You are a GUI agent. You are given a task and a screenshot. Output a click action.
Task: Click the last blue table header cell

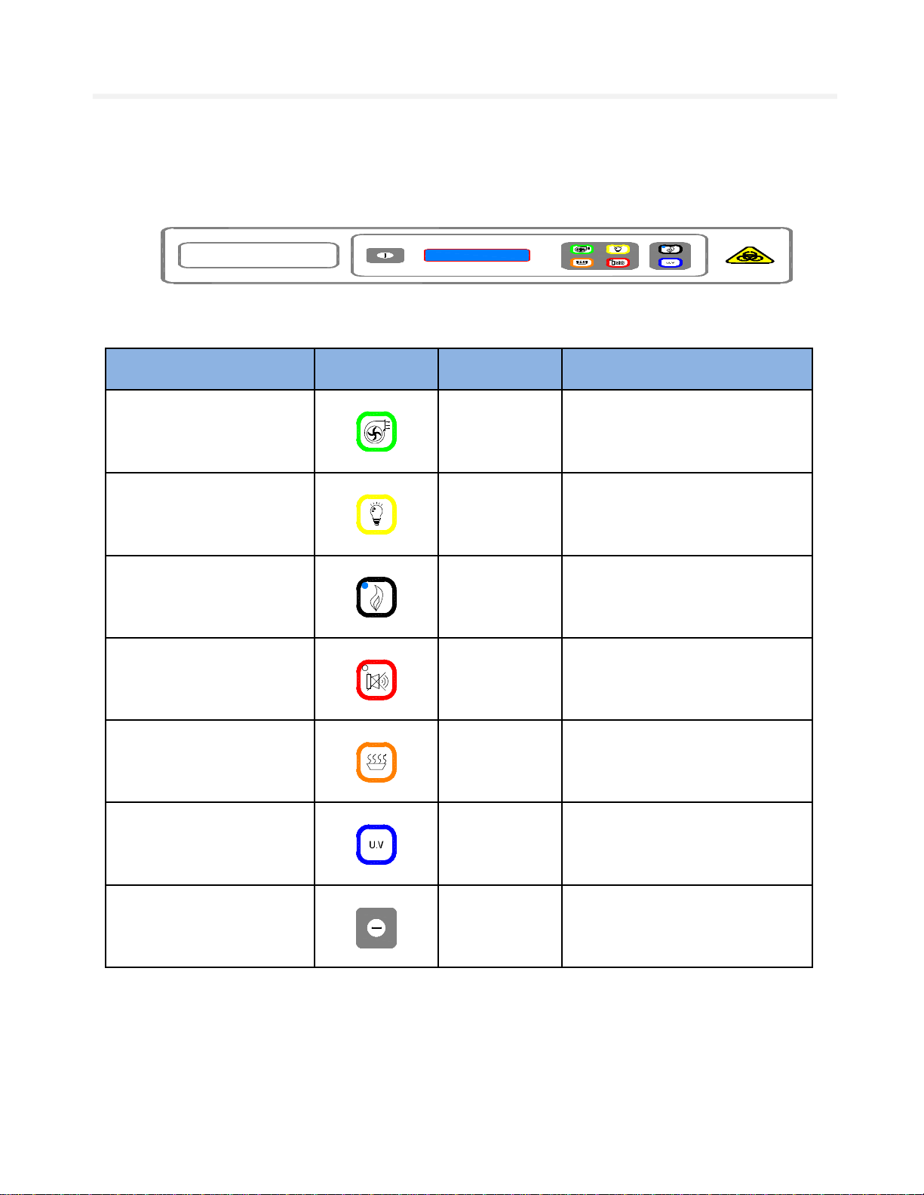pyautogui.click(x=687, y=369)
